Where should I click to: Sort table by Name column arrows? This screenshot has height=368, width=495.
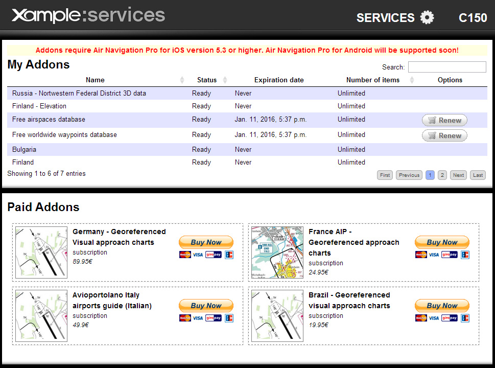click(182, 80)
